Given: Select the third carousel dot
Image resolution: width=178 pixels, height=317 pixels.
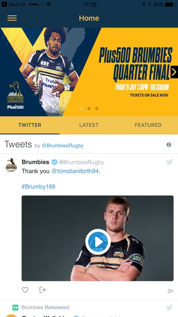Looking at the screenshot, I should pyautogui.click(x=97, y=109).
